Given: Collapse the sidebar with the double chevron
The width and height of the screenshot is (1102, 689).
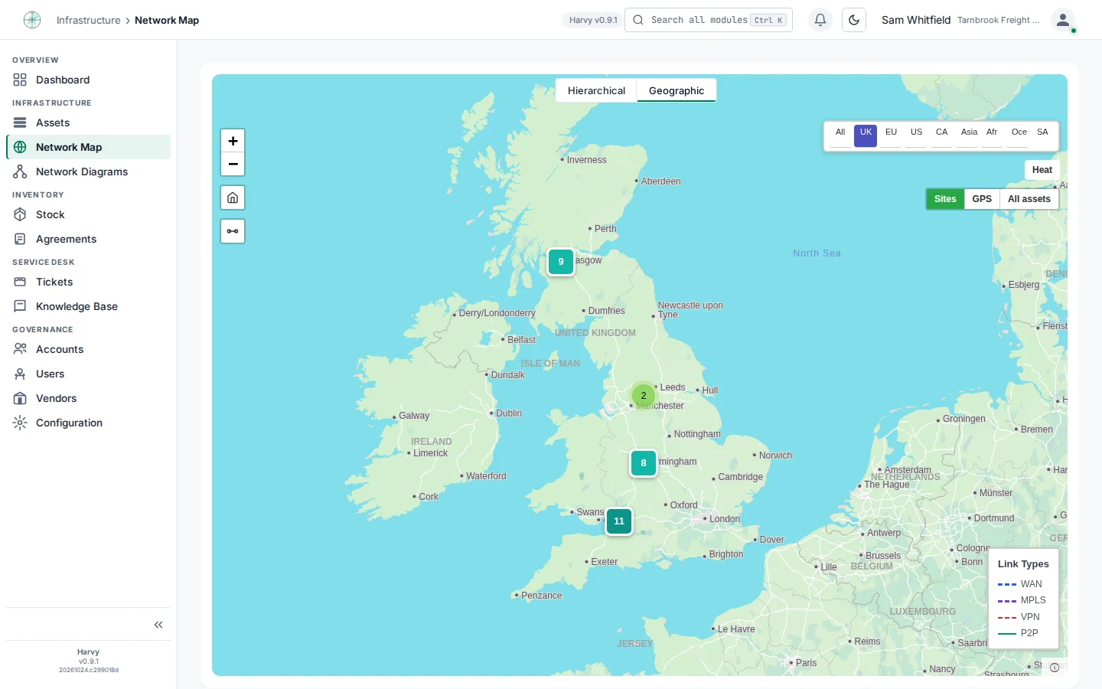Looking at the screenshot, I should click(x=158, y=625).
